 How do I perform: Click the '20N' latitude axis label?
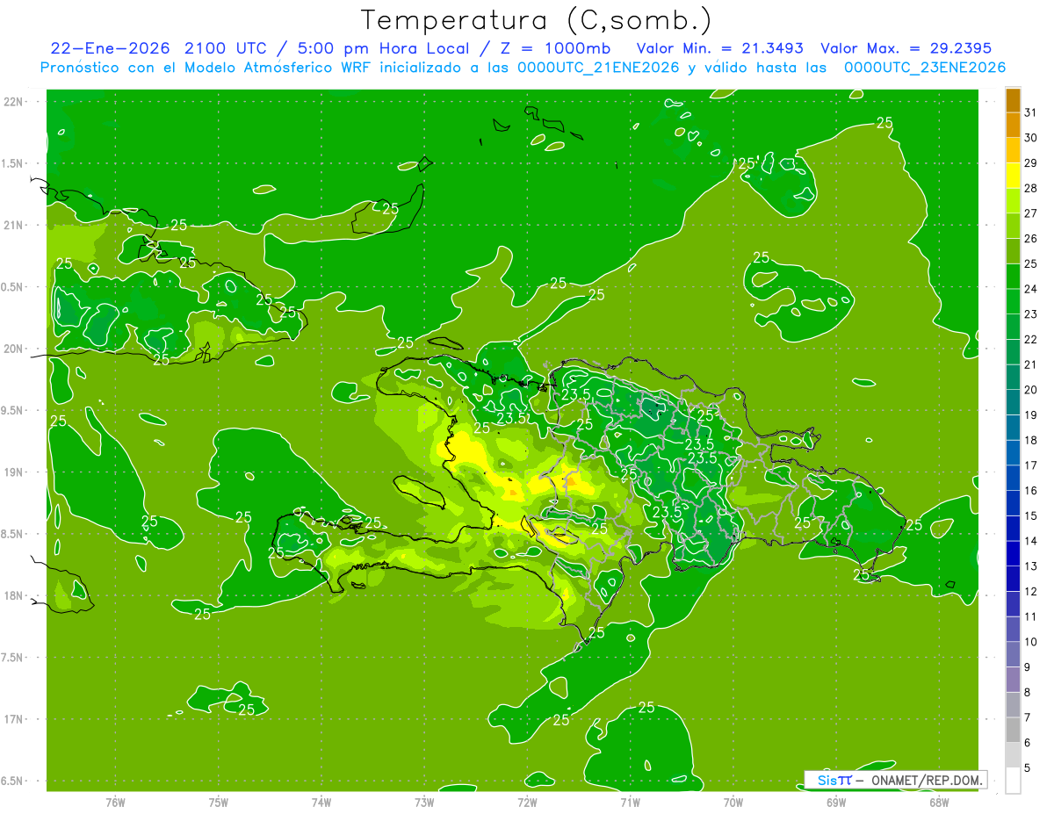coord(14,349)
